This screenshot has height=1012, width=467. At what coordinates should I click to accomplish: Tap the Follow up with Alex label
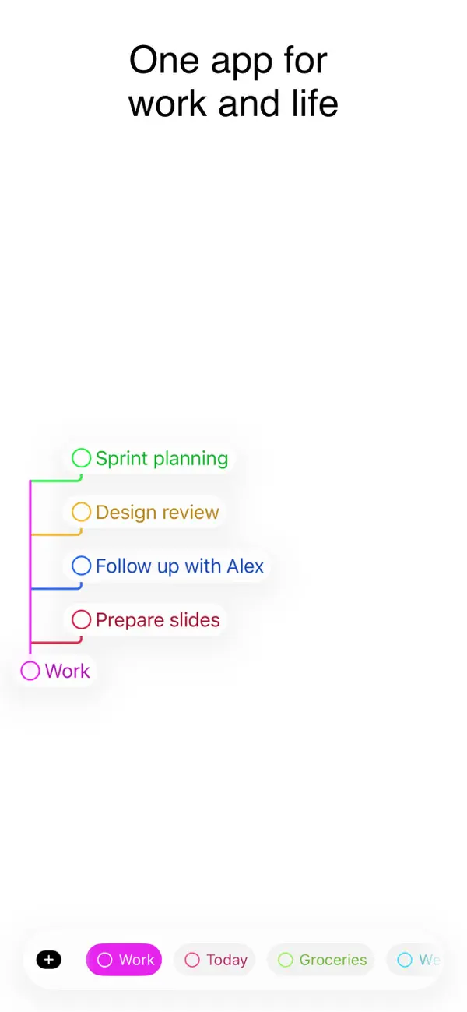point(179,566)
